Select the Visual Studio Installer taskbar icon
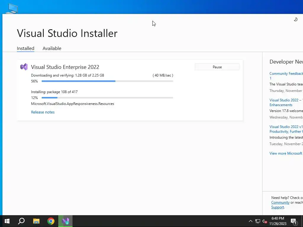The height and width of the screenshot is (227, 303). [65, 221]
